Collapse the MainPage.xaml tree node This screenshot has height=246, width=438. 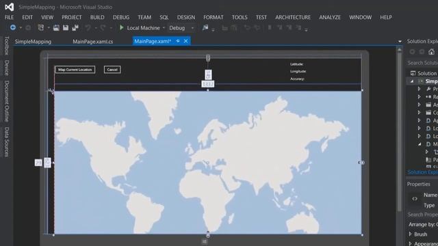point(420,144)
